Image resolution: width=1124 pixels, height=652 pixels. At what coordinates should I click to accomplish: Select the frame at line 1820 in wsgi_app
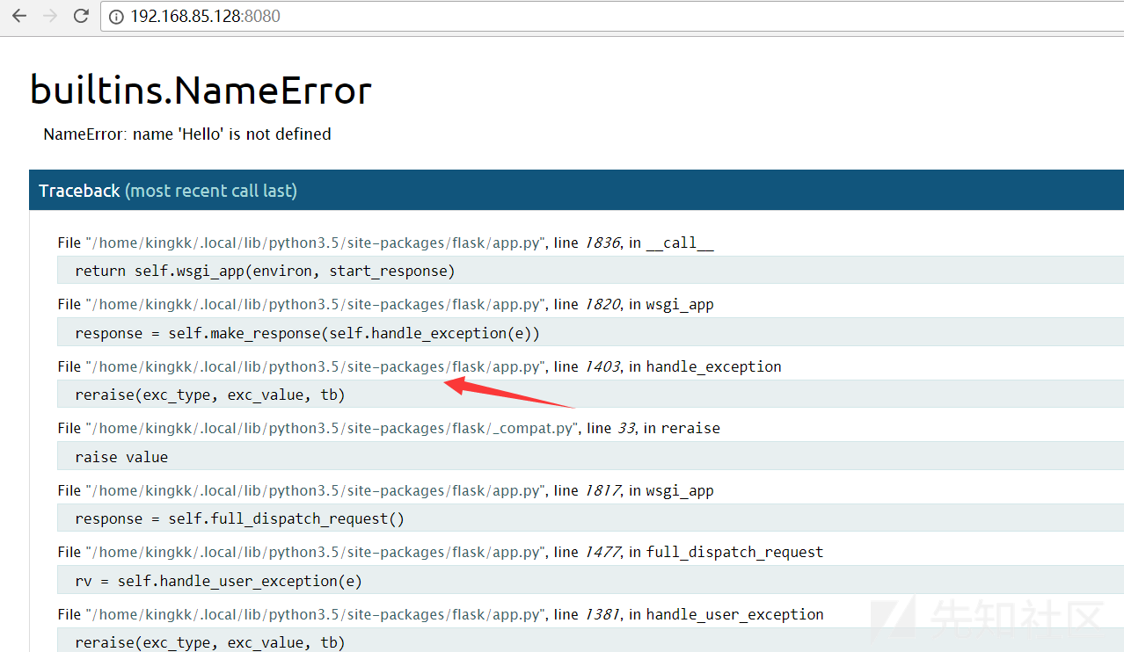(x=385, y=304)
